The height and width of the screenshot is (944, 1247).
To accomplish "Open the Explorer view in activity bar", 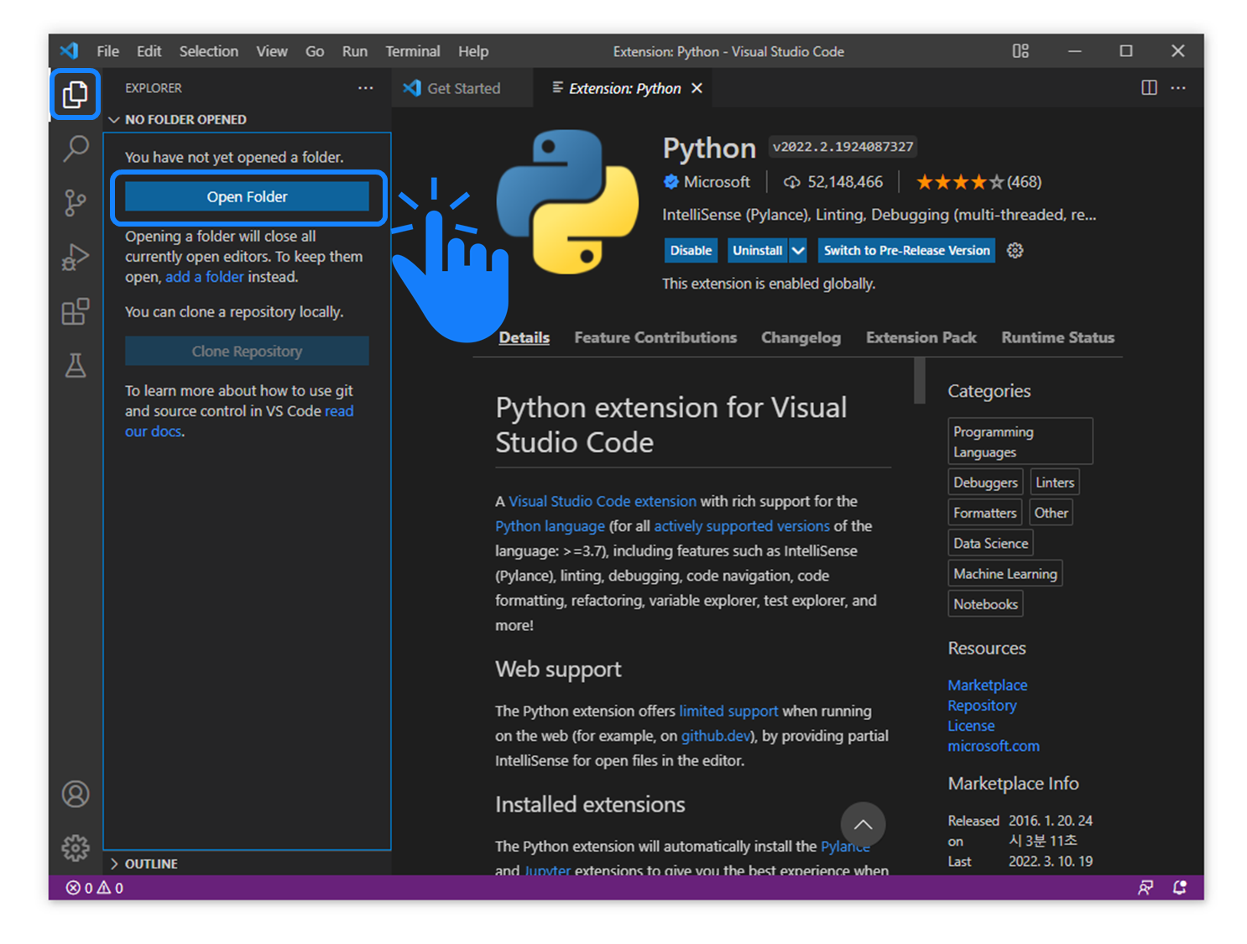I will tap(76, 94).
